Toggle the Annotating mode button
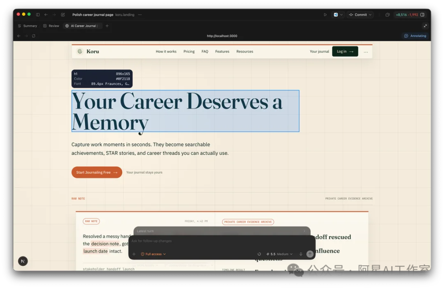 point(415,36)
